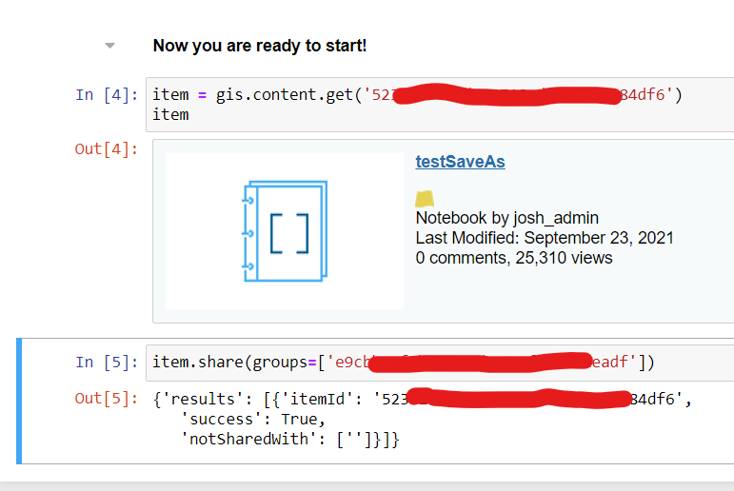Place cursor on second line "item" in cell 4
Image resolution: width=734 pixels, height=491 pixels.
170,115
